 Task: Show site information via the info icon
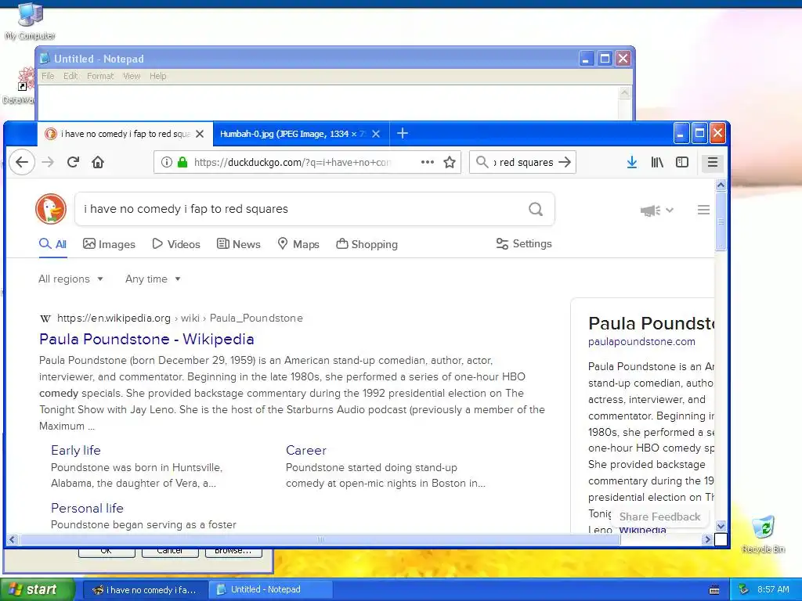166,163
